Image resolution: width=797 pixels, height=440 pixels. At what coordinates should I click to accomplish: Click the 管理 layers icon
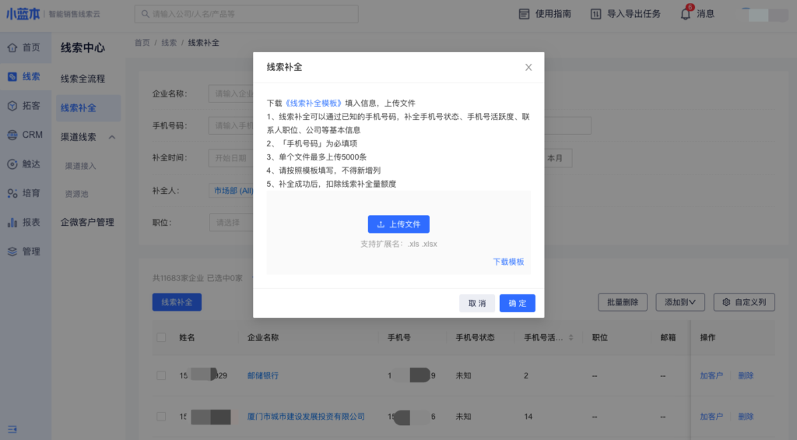(12, 252)
